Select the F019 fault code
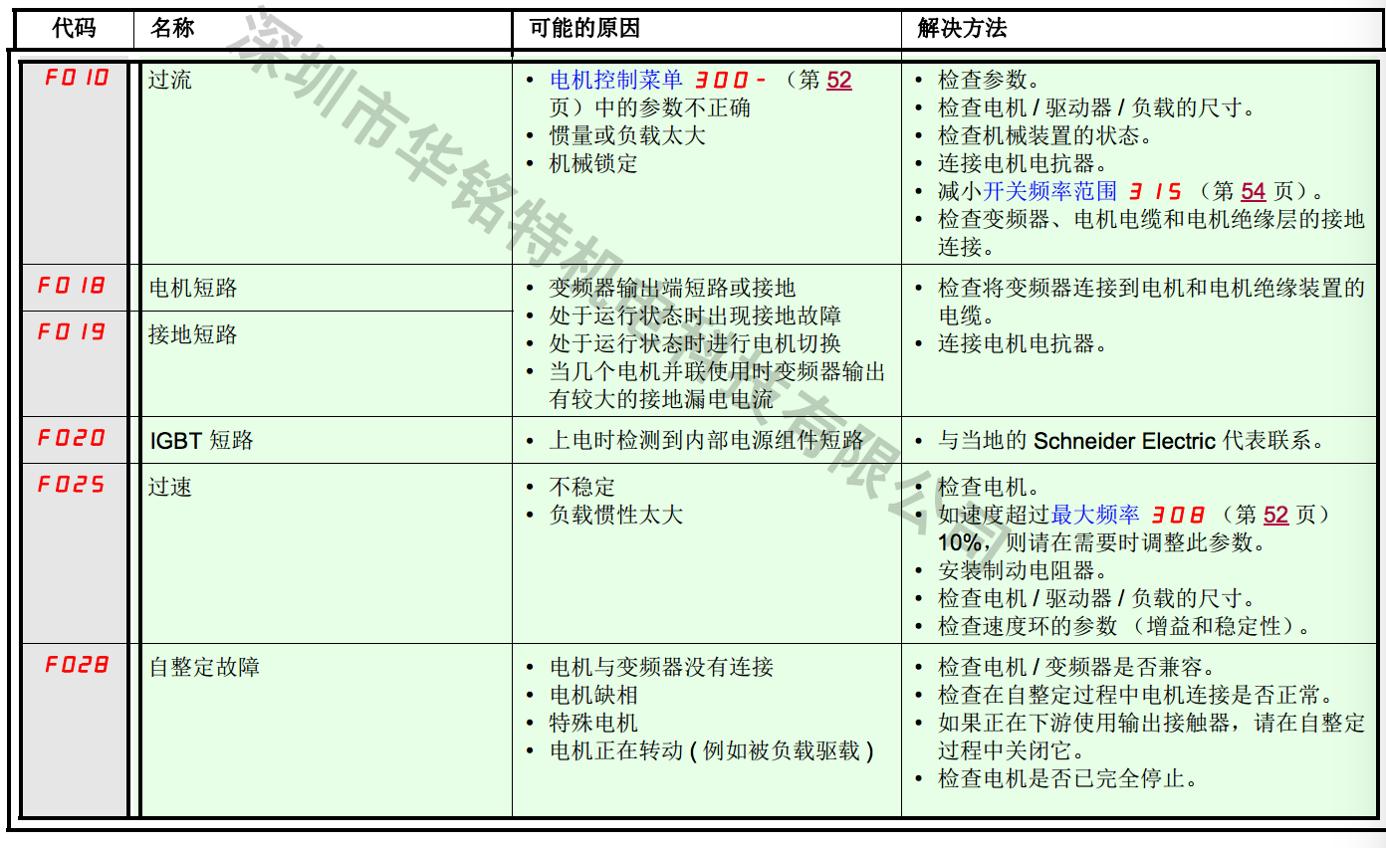The image size is (1386, 848). pyautogui.click(x=71, y=332)
